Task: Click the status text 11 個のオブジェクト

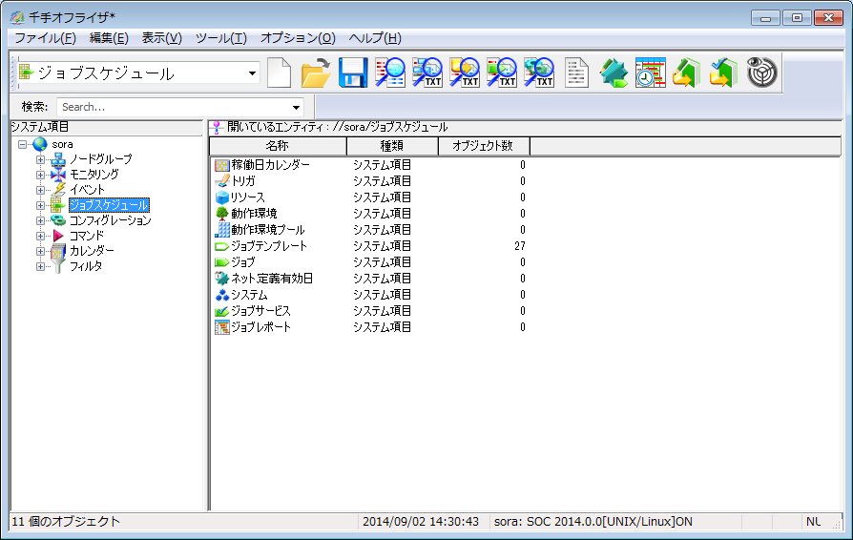Action: tap(66, 522)
